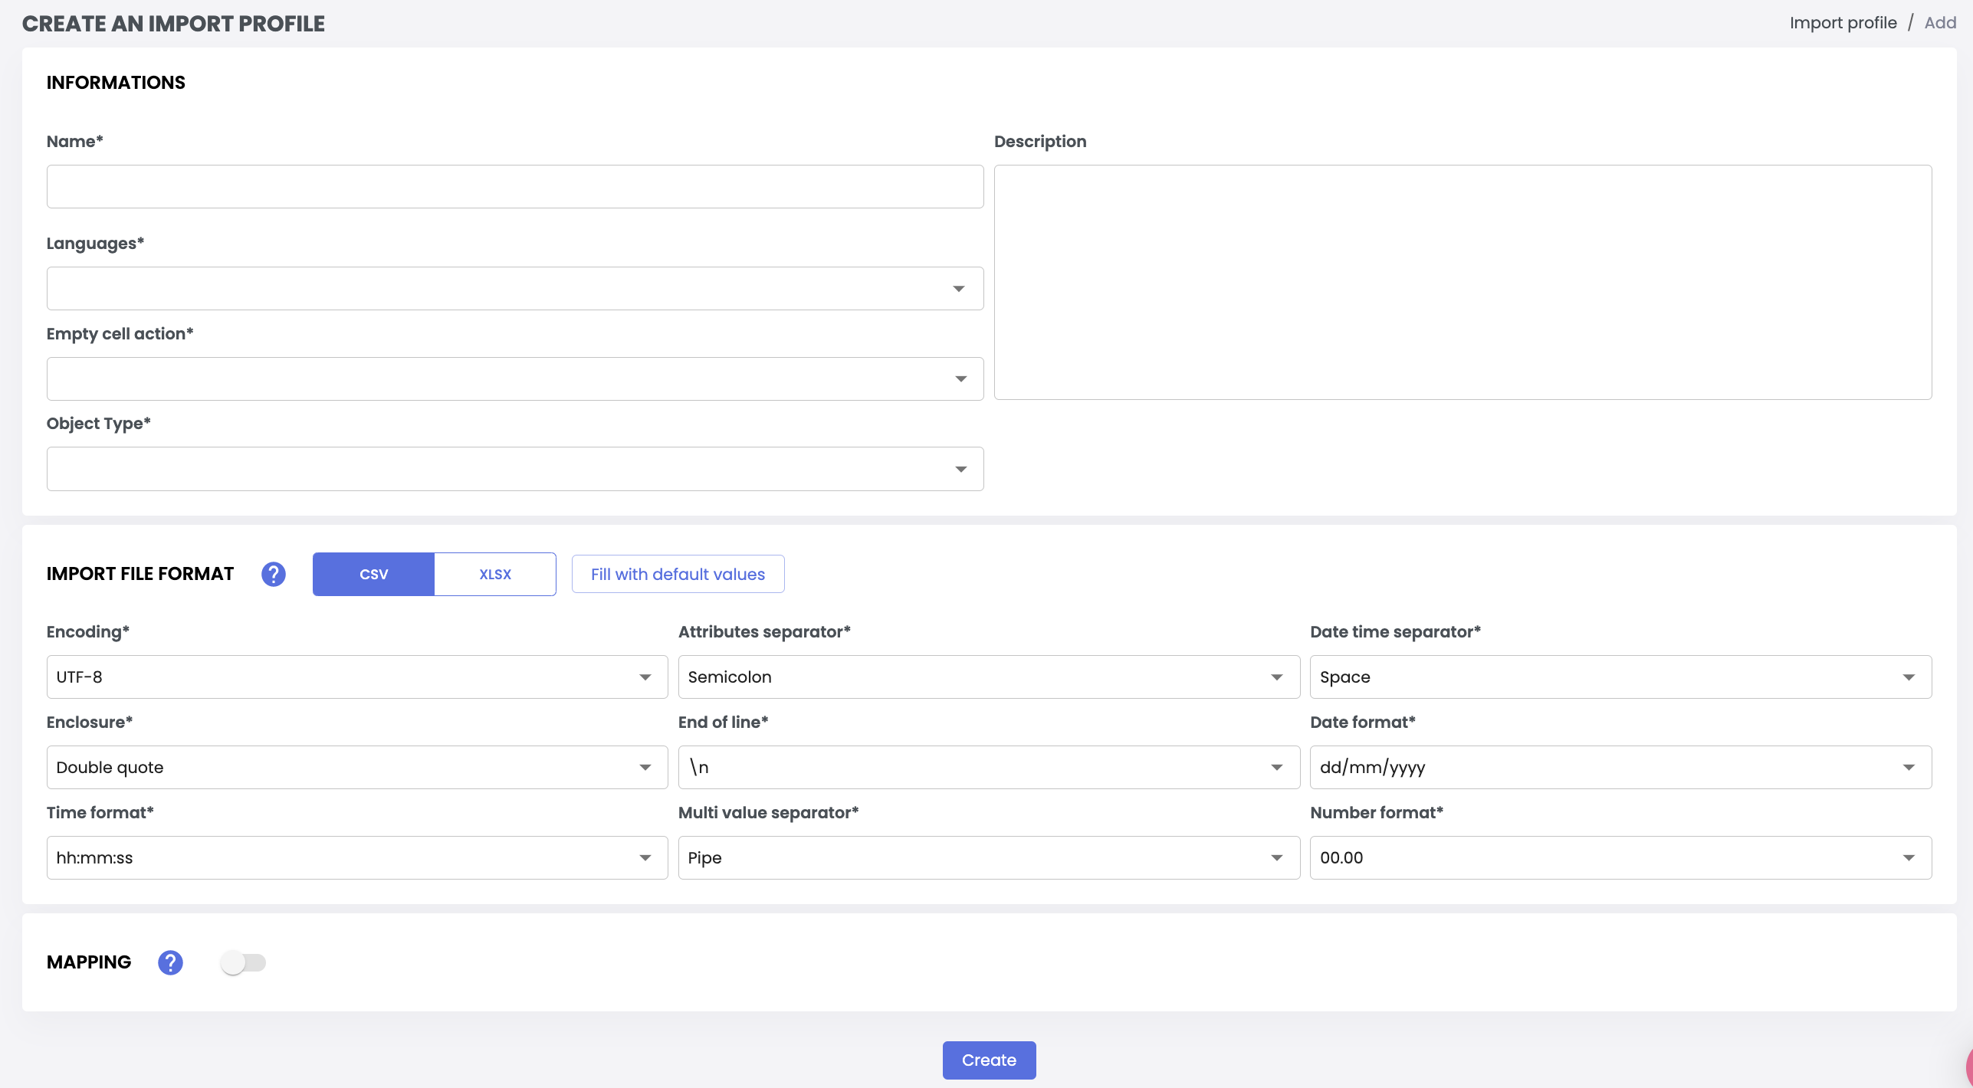This screenshot has width=1973, height=1088.
Task: Switch to XLSX file format
Action: [494, 574]
